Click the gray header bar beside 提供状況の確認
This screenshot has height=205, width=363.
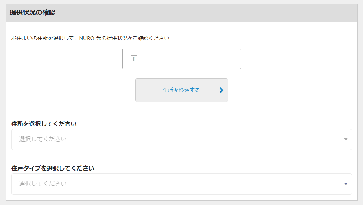click(x=206, y=13)
